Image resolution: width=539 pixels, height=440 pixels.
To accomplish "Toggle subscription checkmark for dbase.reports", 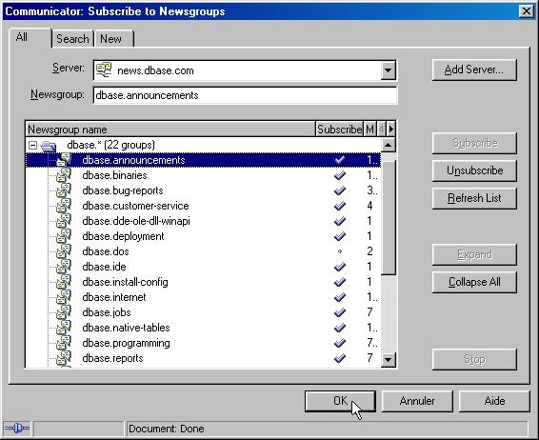I will (x=340, y=358).
